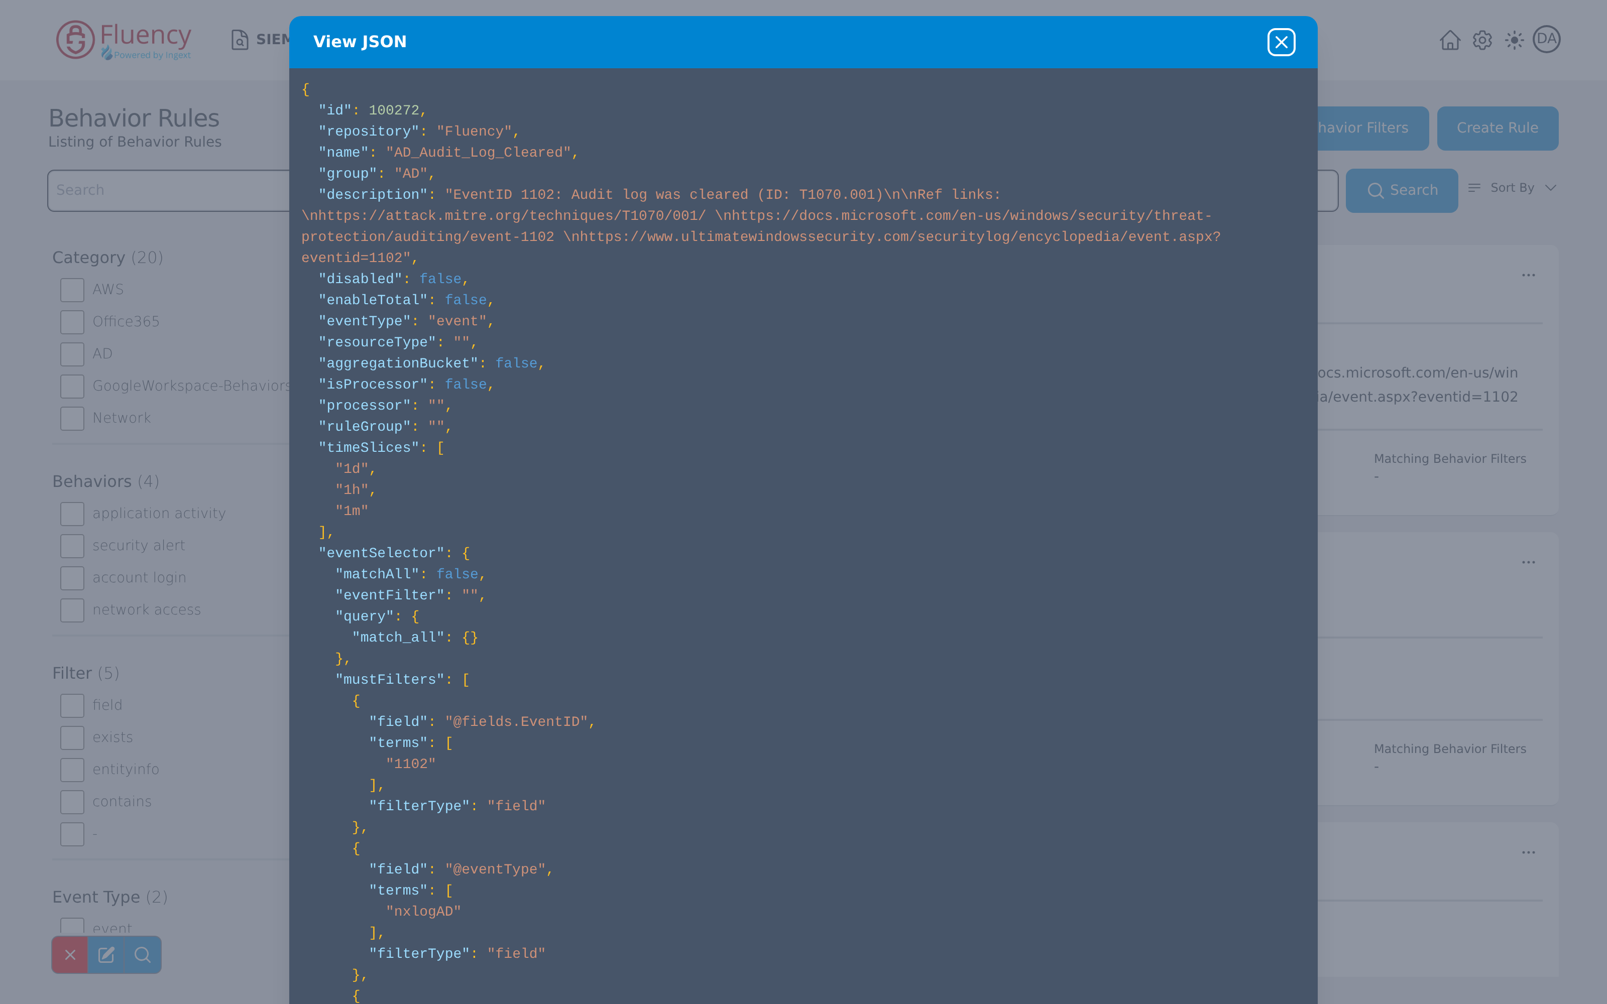Click the Event Type (2) heading
1607x1004 pixels.
coord(109,897)
